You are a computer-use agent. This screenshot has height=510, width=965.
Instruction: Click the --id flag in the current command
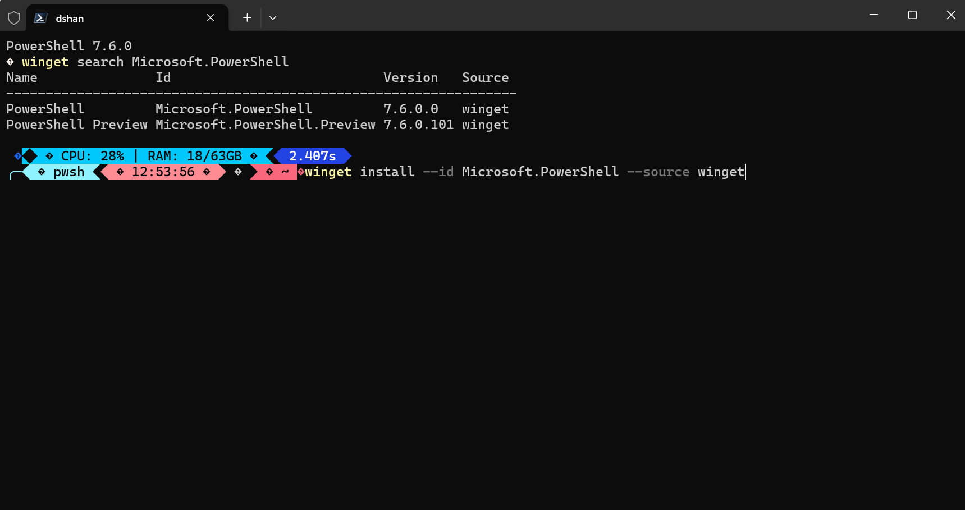click(438, 172)
